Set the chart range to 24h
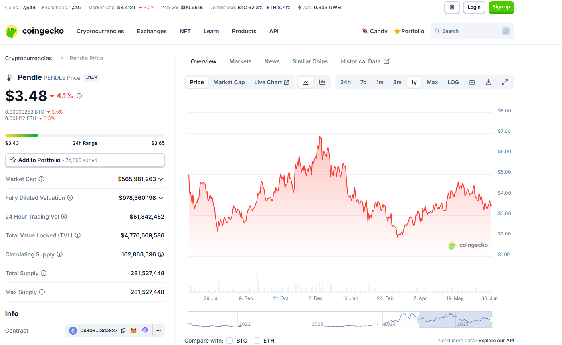The height and width of the screenshot is (345, 562). 346,82
